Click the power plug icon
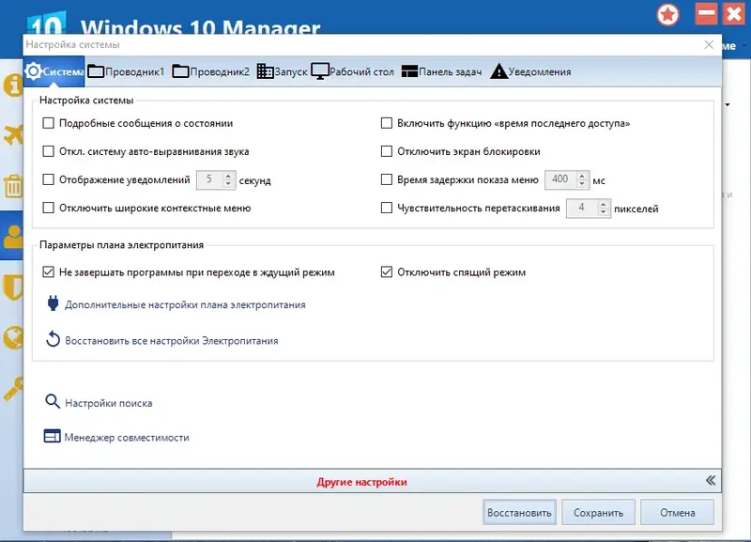The height and width of the screenshot is (542, 751). (53, 303)
